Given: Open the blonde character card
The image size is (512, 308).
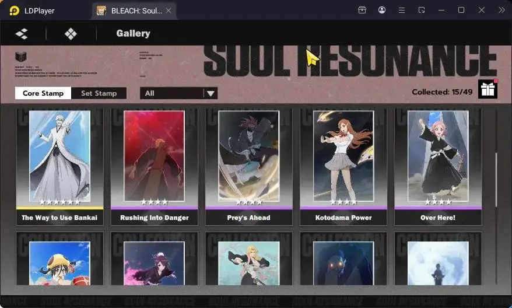Looking at the screenshot, I should coord(249,258).
